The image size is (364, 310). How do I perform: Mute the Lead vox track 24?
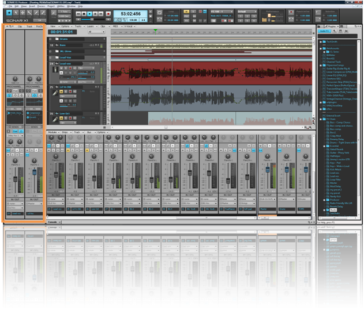61,68
